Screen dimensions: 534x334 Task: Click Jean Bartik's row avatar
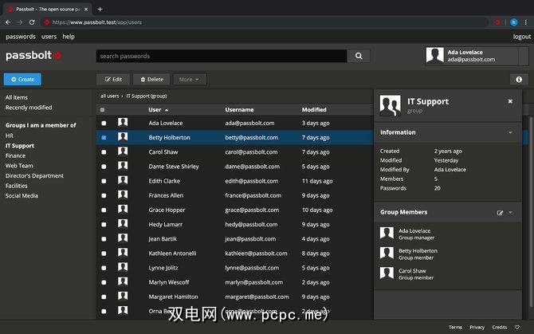click(123, 238)
